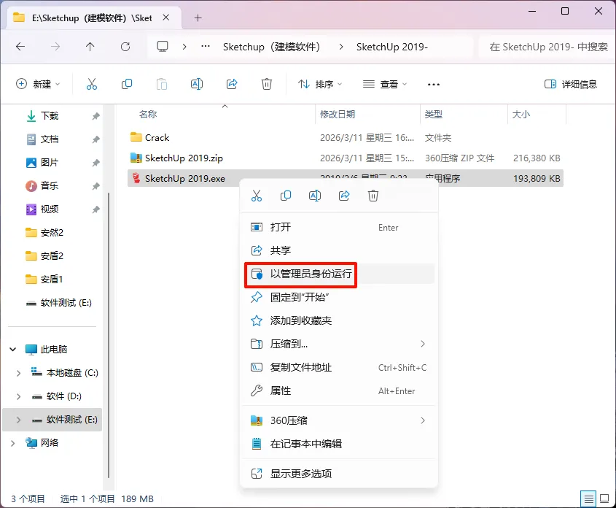Click the Delete trash icon in the toolbar
Screen dimensions: 616x508
pos(267,84)
